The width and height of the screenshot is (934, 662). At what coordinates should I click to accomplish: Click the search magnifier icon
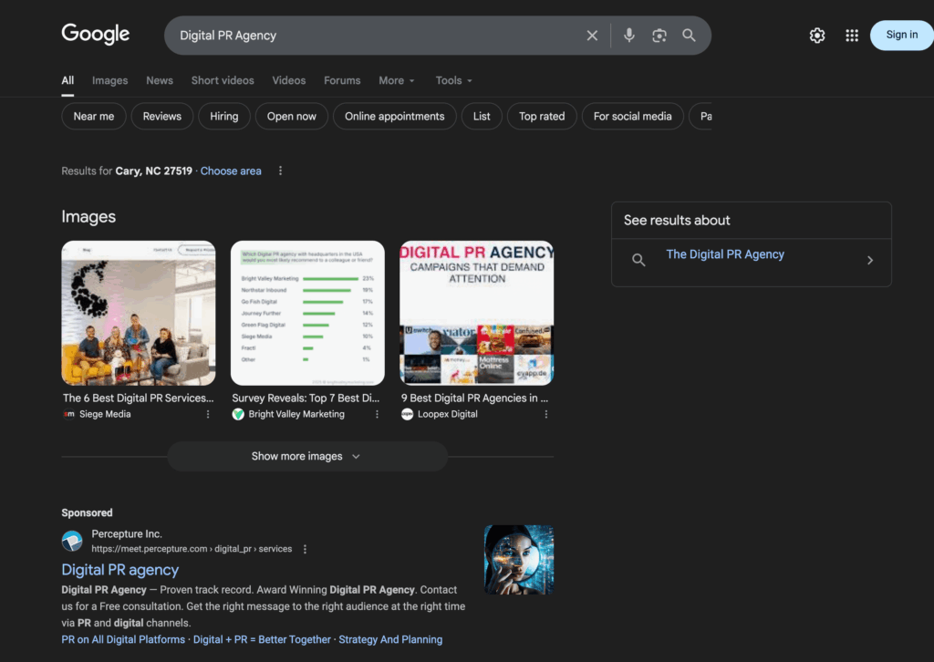(x=689, y=35)
